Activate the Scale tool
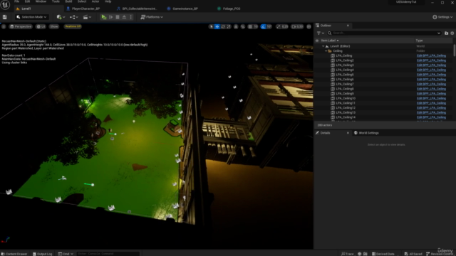 tap(229, 27)
